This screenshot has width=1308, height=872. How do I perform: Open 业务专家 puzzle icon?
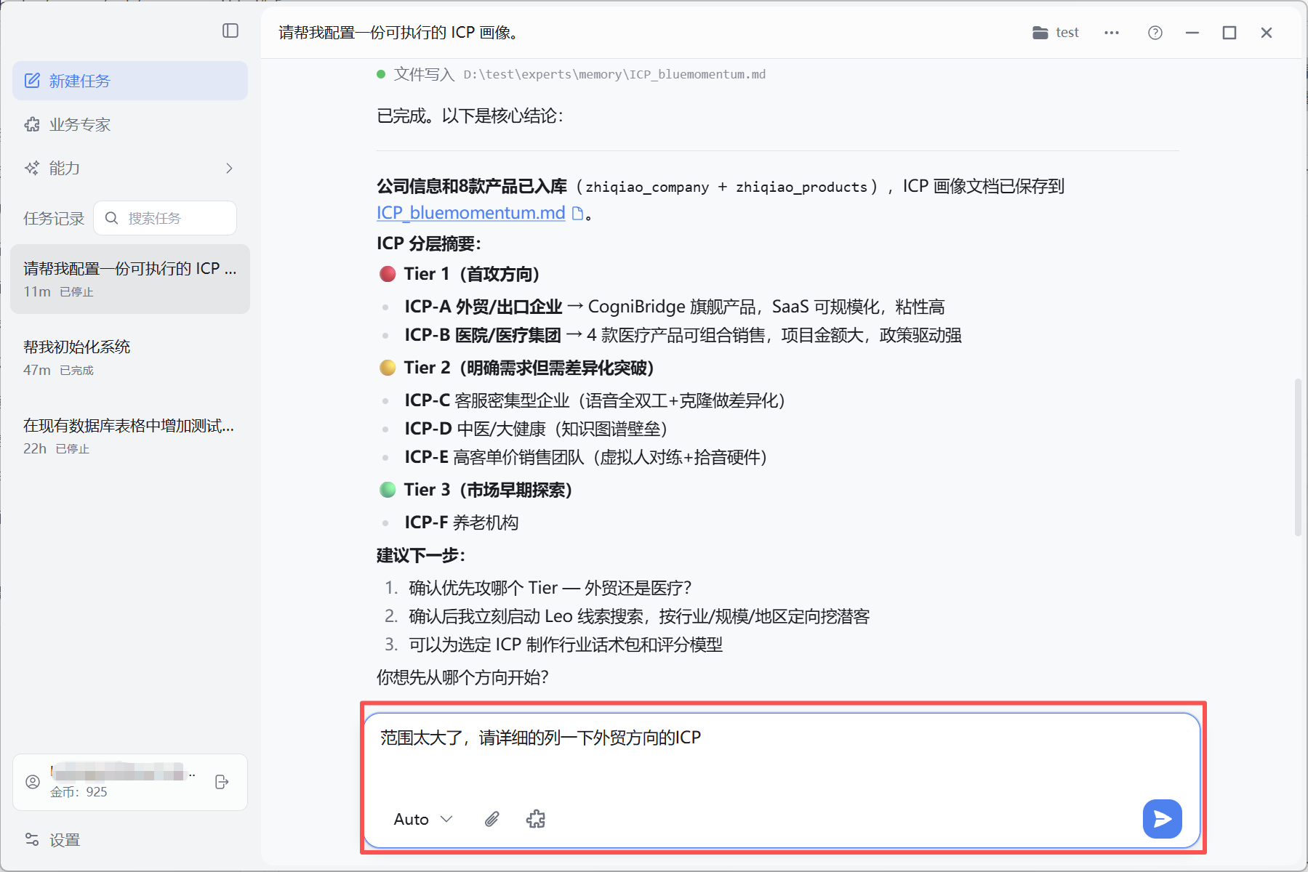(x=33, y=124)
